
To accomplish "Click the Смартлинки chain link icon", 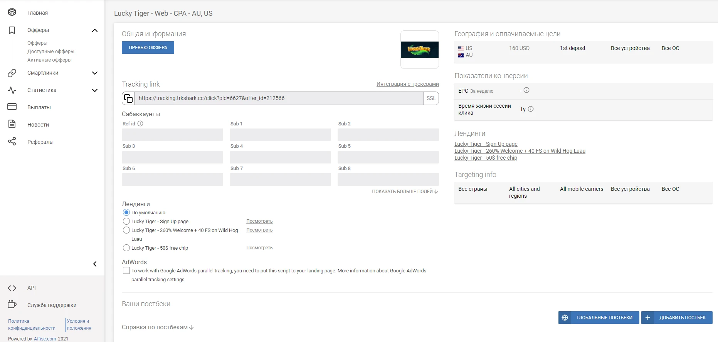I will pos(12,73).
